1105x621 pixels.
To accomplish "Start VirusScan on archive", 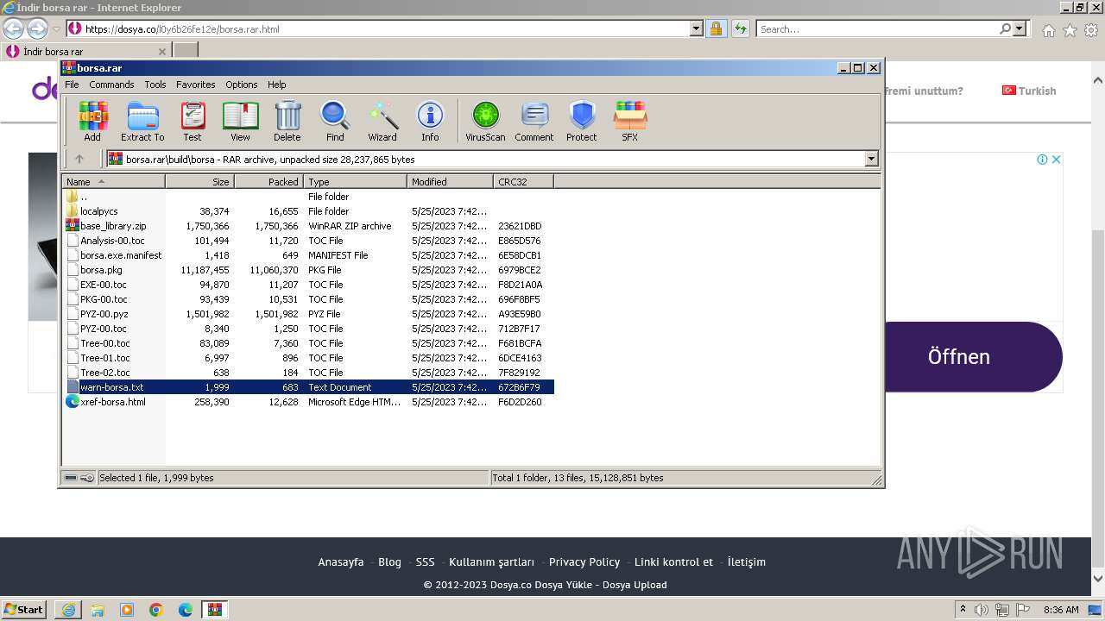I will (x=485, y=122).
